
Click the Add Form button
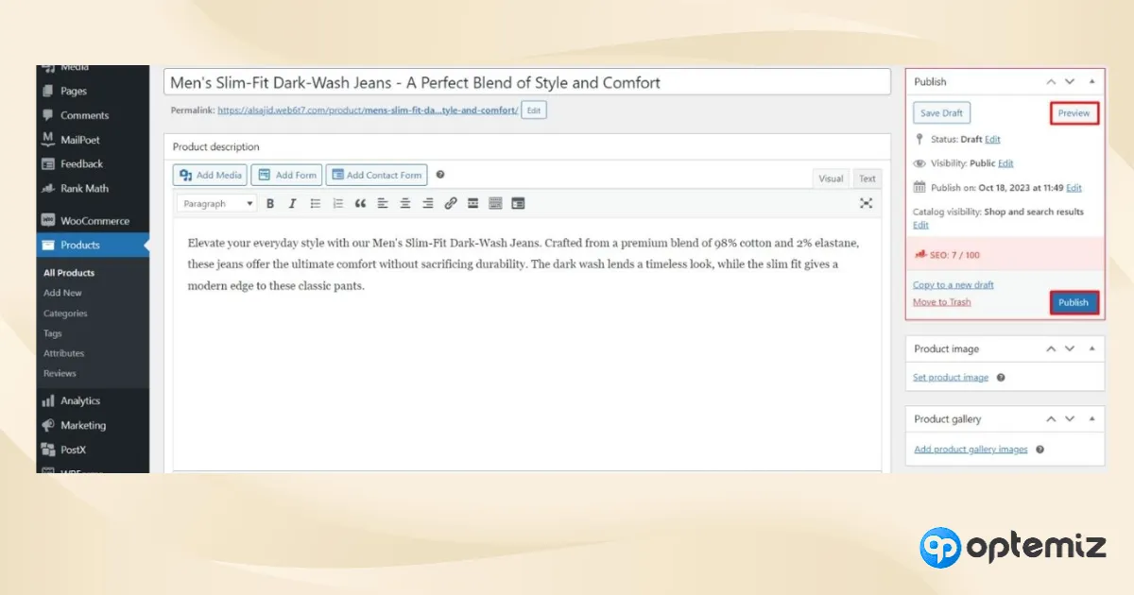(287, 175)
